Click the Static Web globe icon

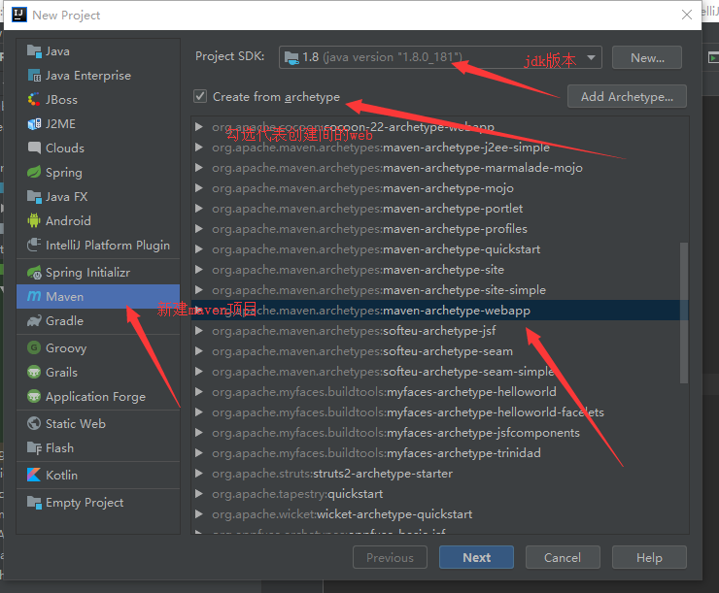[34, 423]
